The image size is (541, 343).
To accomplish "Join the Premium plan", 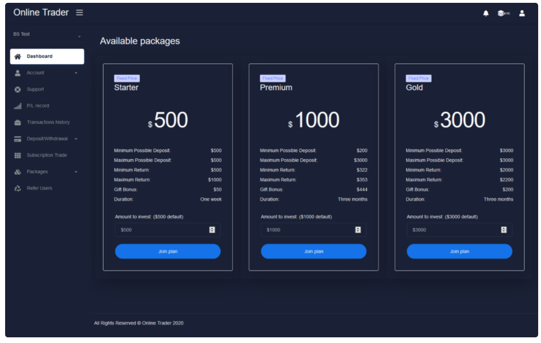I will (x=313, y=252).
